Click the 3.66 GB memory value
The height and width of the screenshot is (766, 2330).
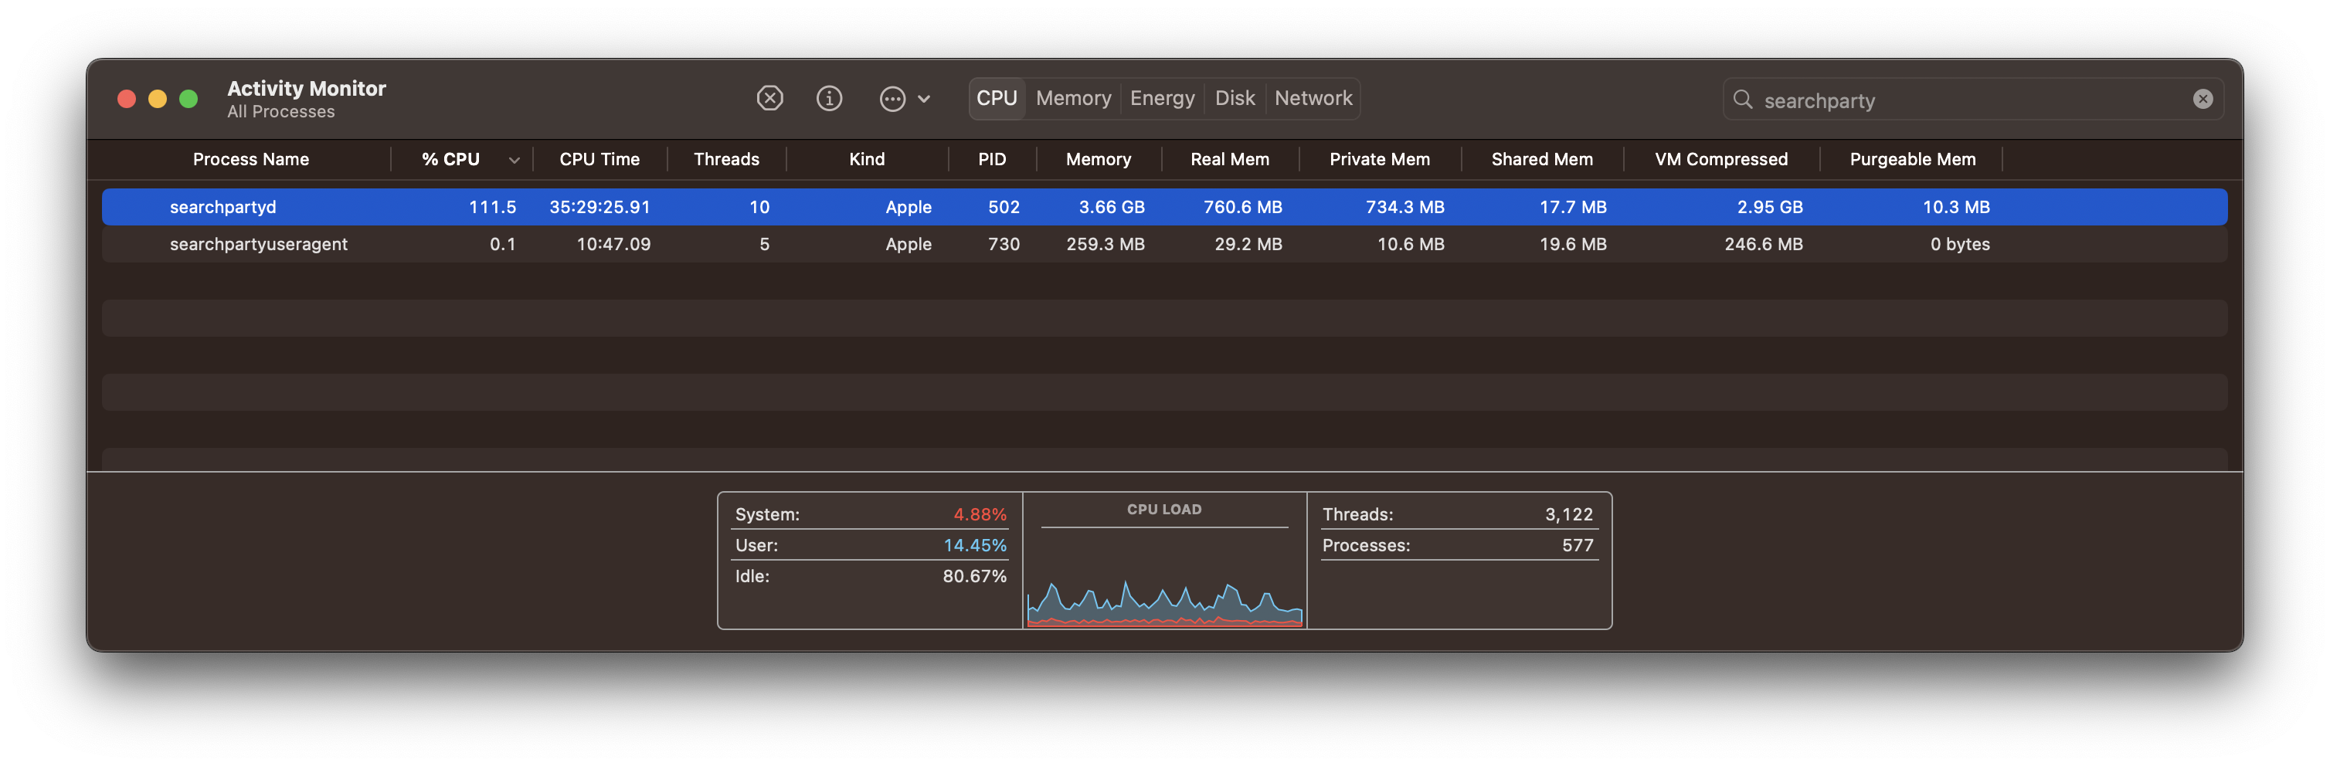point(1111,207)
